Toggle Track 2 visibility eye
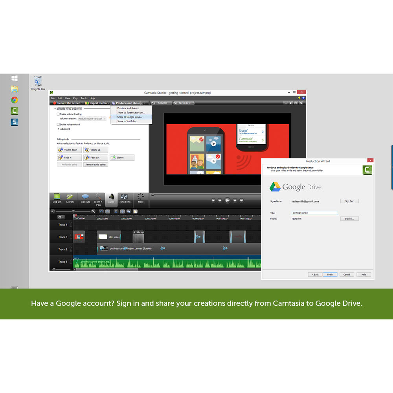 tap(71, 247)
